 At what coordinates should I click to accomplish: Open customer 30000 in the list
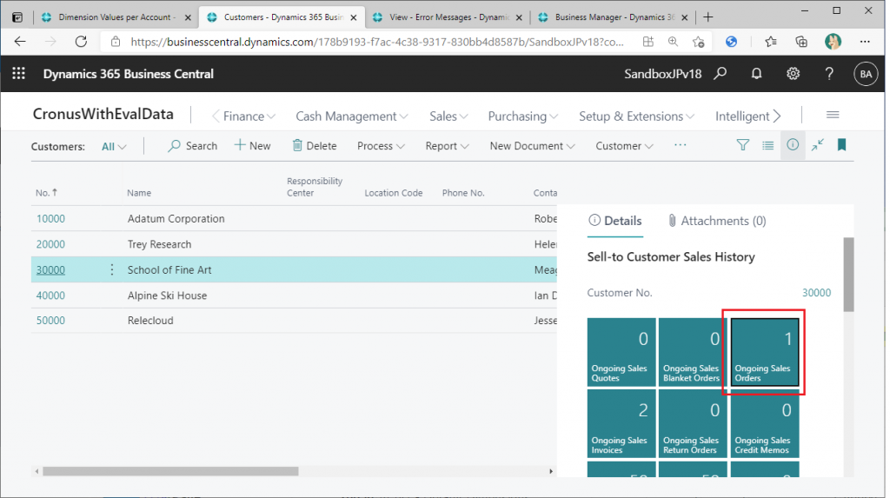point(50,269)
